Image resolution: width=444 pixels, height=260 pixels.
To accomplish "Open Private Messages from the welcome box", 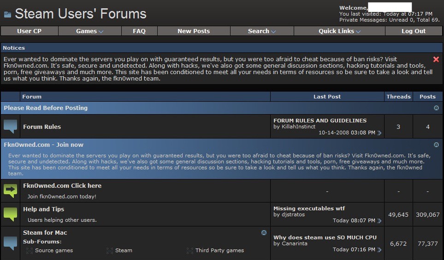I will click(x=363, y=20).
